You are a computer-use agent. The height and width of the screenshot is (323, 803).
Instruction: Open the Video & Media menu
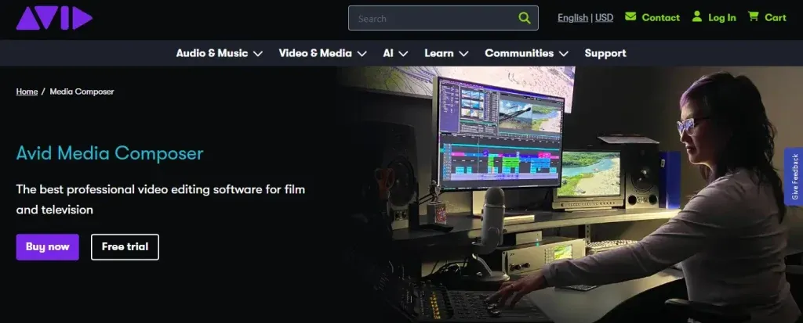315,53
